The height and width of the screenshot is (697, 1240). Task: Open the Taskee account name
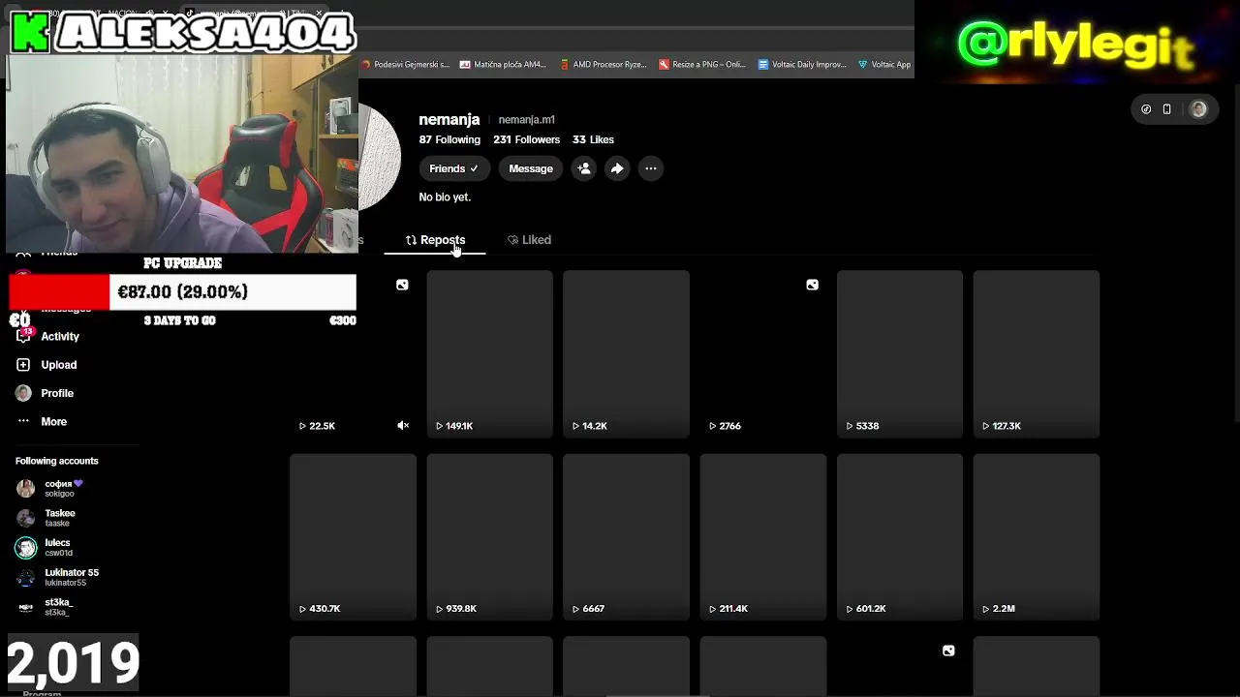[x=60, y=513]
